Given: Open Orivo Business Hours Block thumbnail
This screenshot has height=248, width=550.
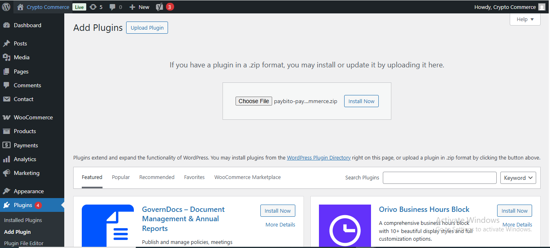Looking at the screenshot, I should [345, 226].
